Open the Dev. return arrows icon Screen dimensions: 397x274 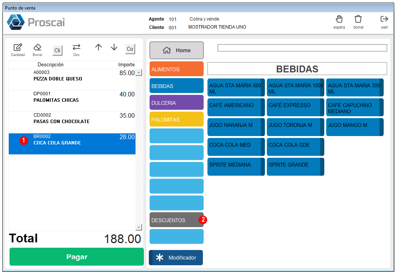77,47
